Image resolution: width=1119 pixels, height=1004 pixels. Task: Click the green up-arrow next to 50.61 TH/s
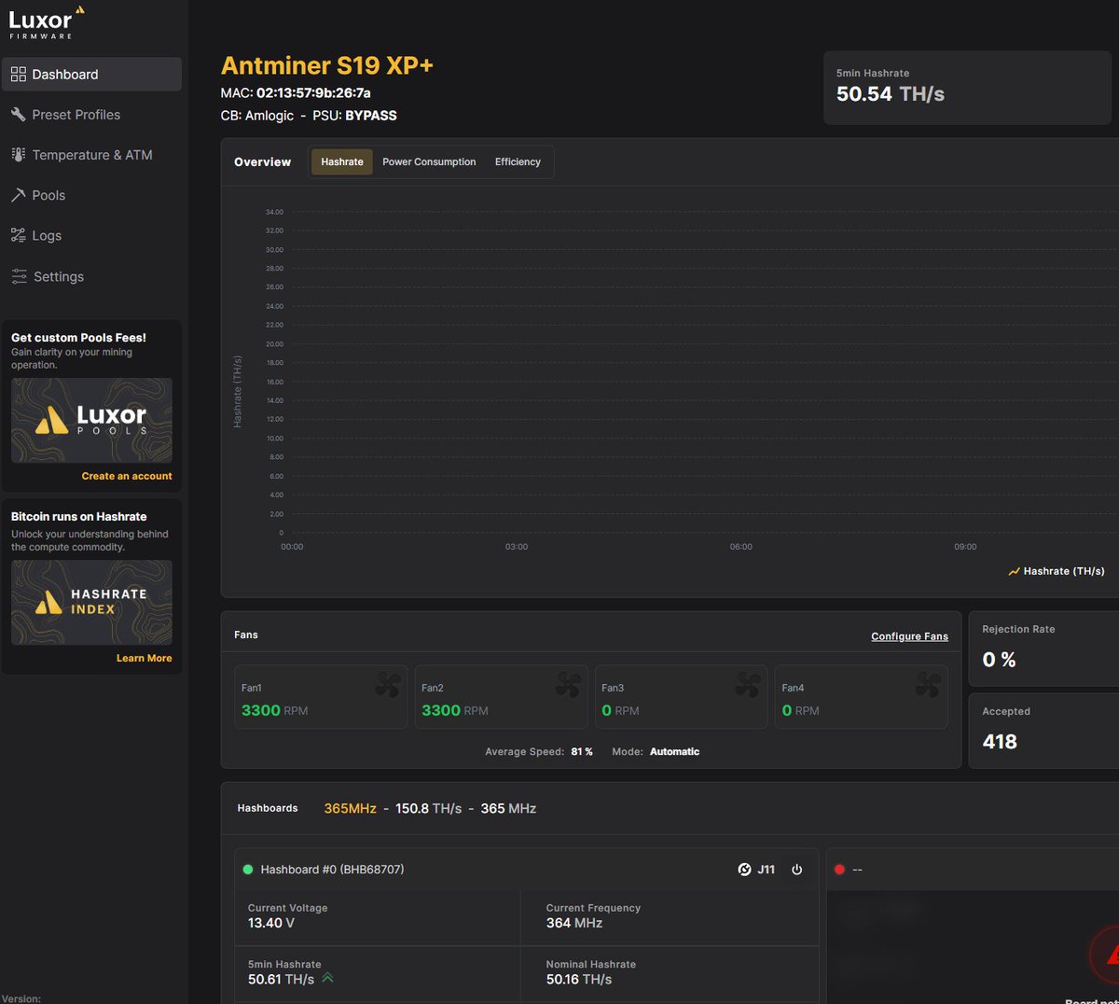click(x=327, y=978)
